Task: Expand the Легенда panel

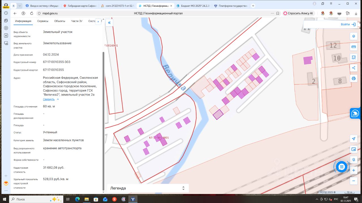Action: click(183, 188)
